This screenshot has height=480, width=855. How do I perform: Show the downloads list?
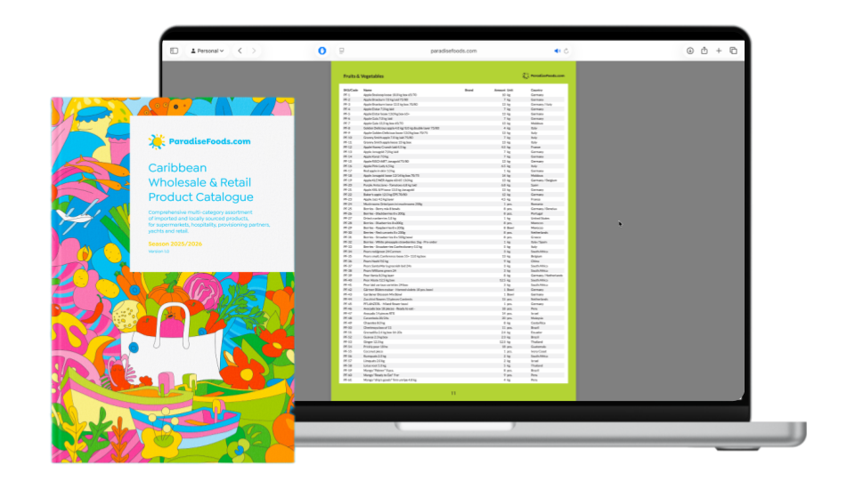pos(690,51)
